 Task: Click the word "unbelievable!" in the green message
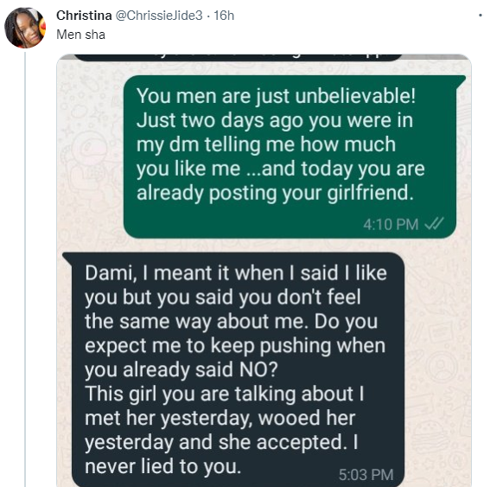point(355,96)
